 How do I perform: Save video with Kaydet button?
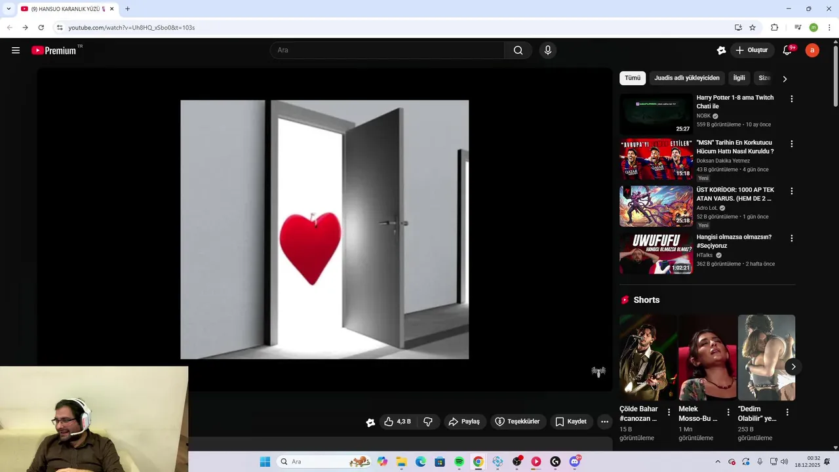pyautogui.click(x=571, y=422)
